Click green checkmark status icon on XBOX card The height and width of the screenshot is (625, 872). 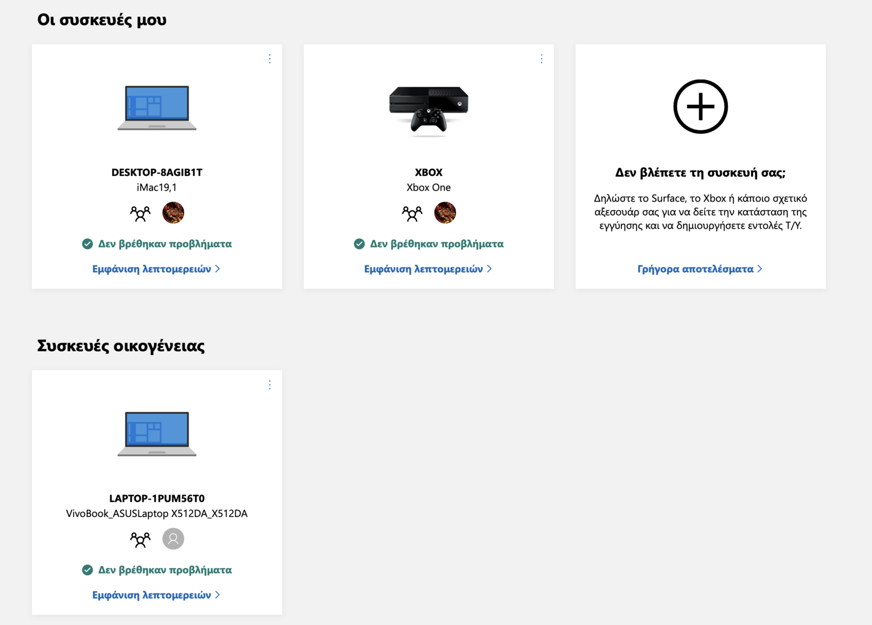[x=359, y=244]
